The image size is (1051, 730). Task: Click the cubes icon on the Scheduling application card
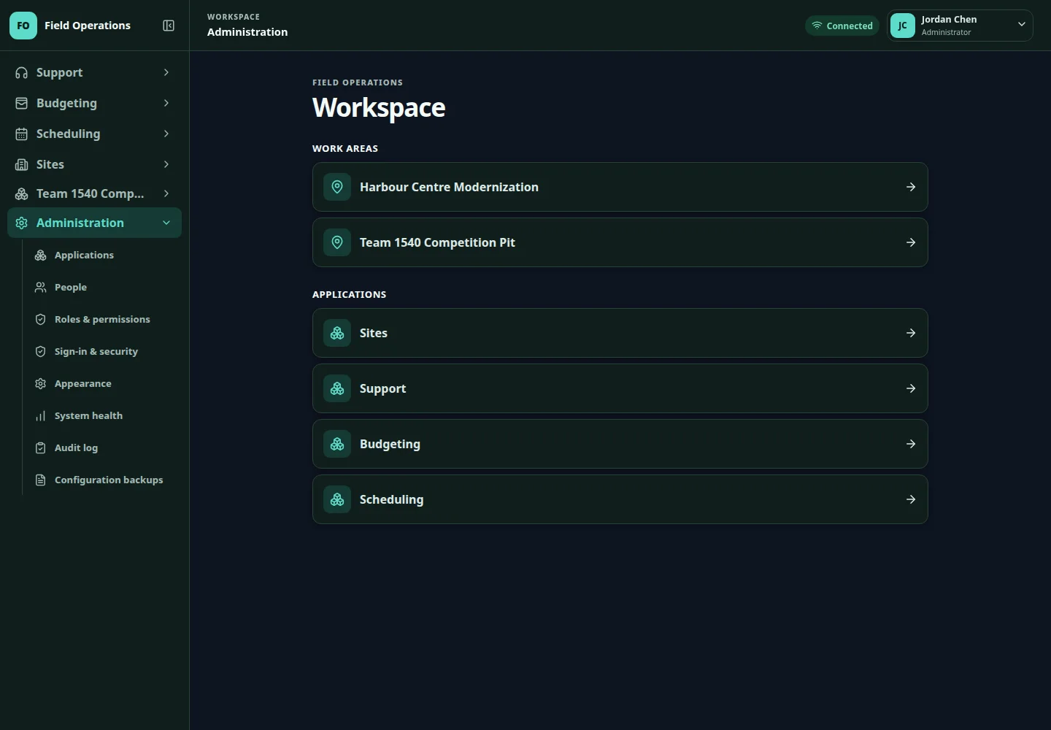337,499
